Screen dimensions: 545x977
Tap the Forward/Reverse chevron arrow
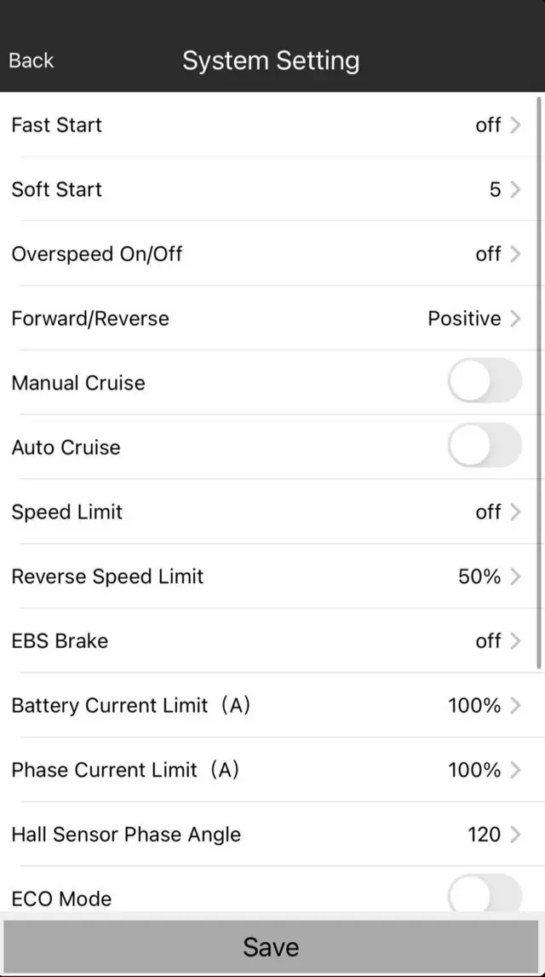[x=514, y=319]
